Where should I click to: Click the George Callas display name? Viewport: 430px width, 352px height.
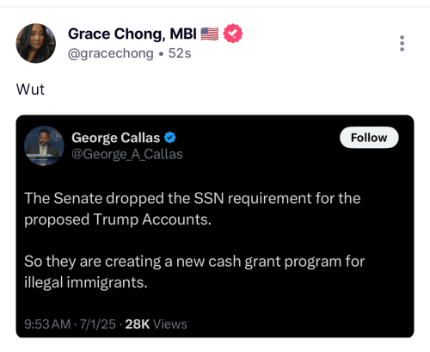(116, 138)
